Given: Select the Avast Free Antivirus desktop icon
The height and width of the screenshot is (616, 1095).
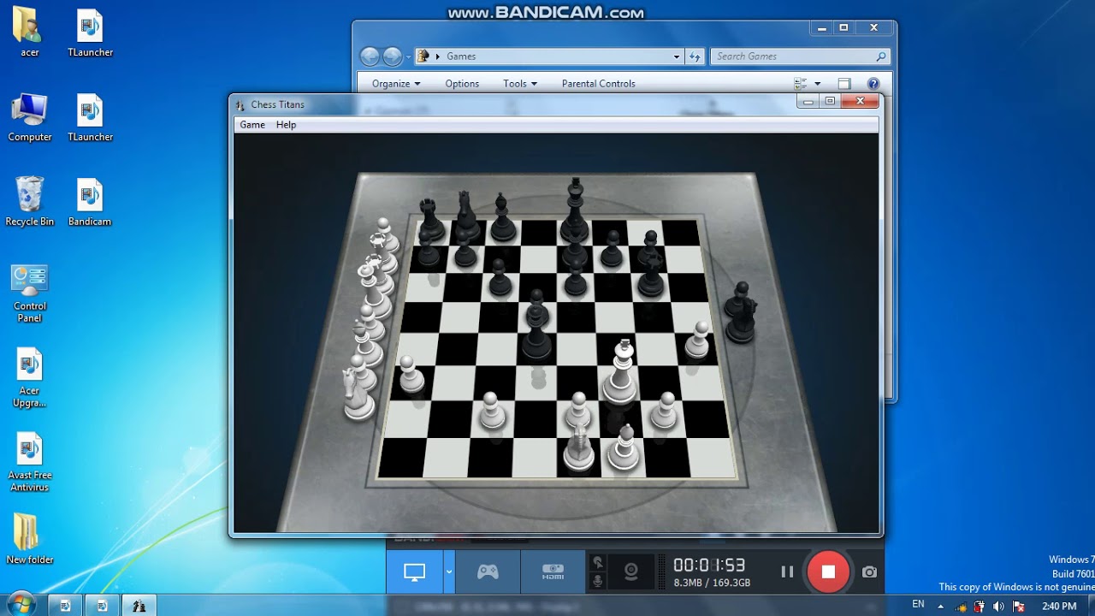Looking at the screenshot, I should (x=29, y=462).
